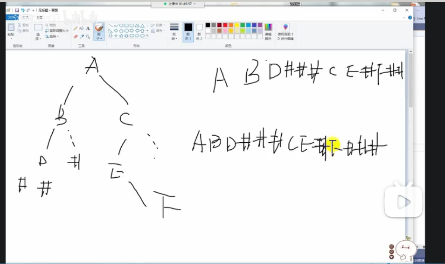Pick the Eraser tool
This screenshot has width=445, height=264.
coord(76,36)
